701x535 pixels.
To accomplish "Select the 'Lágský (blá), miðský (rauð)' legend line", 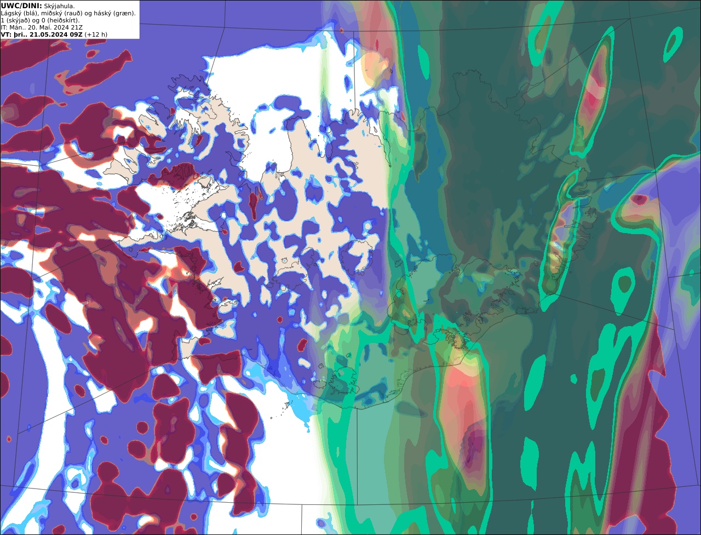I will (68, 13).
